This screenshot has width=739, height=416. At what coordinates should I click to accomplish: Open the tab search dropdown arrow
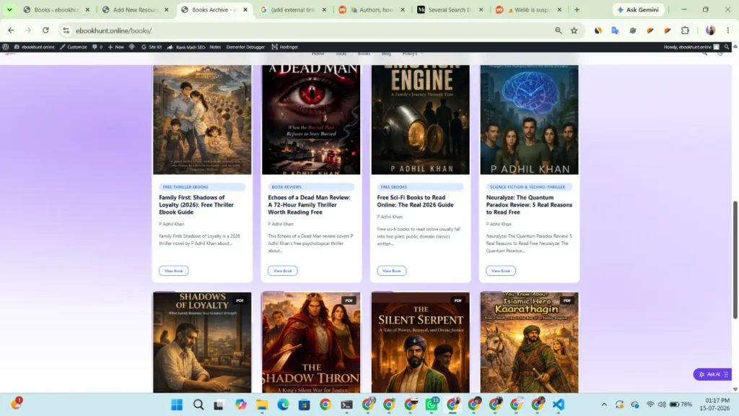tap(9, 9)
